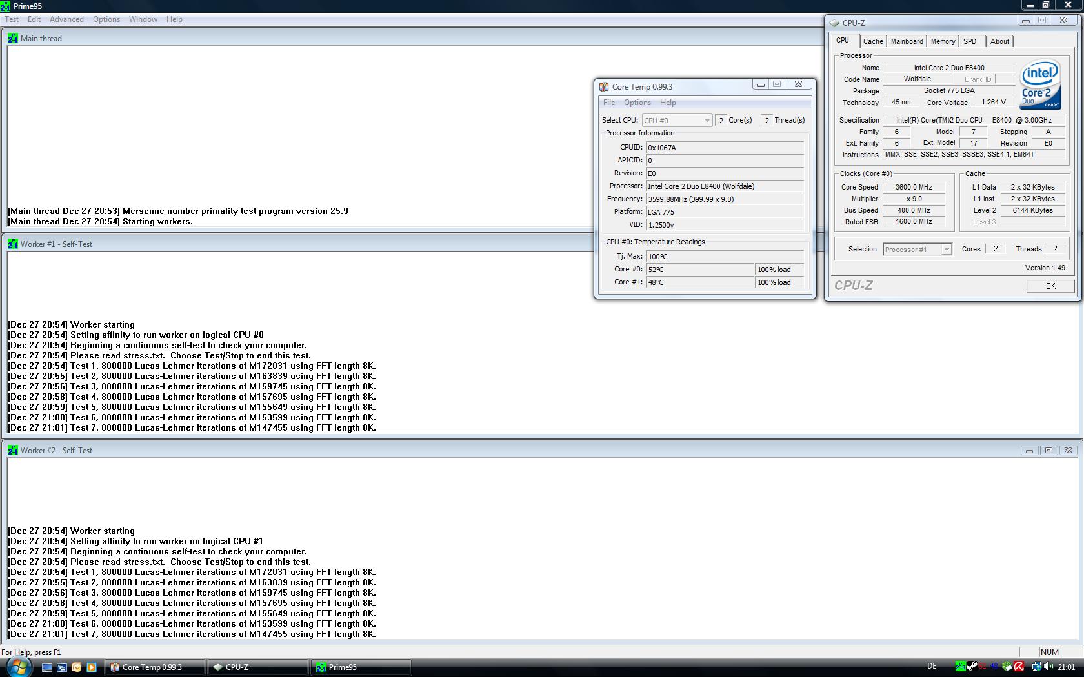Open the Help menu in Core Temp

point(668,103)
